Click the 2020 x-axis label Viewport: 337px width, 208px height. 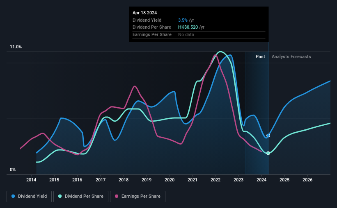coord(170,180)
